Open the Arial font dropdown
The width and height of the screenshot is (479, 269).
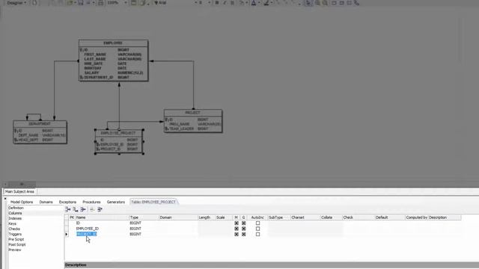click(195, 3)
